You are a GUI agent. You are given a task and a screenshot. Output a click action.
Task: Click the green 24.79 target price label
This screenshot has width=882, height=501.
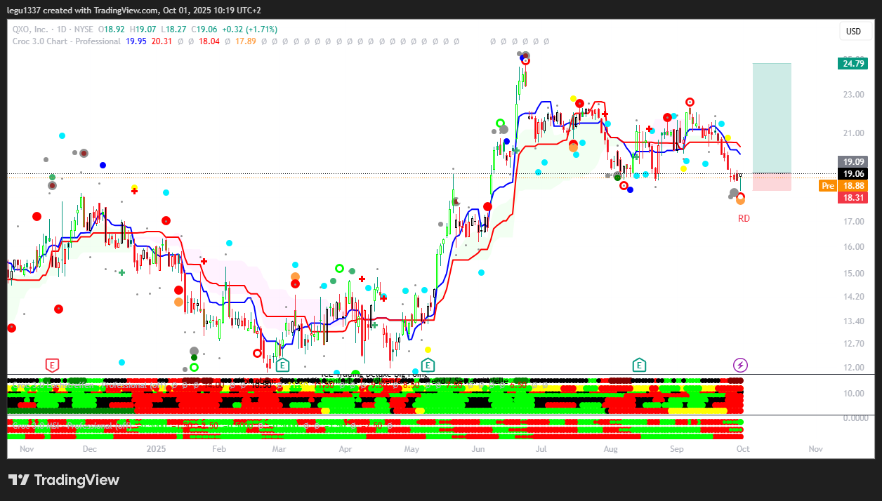(853, 64)
